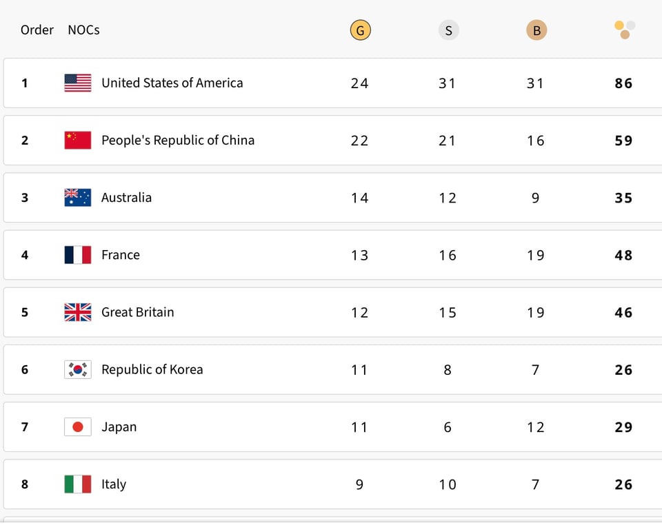The image size is (662, 525).
Task: Click the gold medal G icon
Action: click(360, 30)
